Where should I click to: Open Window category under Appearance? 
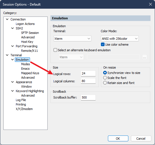(26, 86)
